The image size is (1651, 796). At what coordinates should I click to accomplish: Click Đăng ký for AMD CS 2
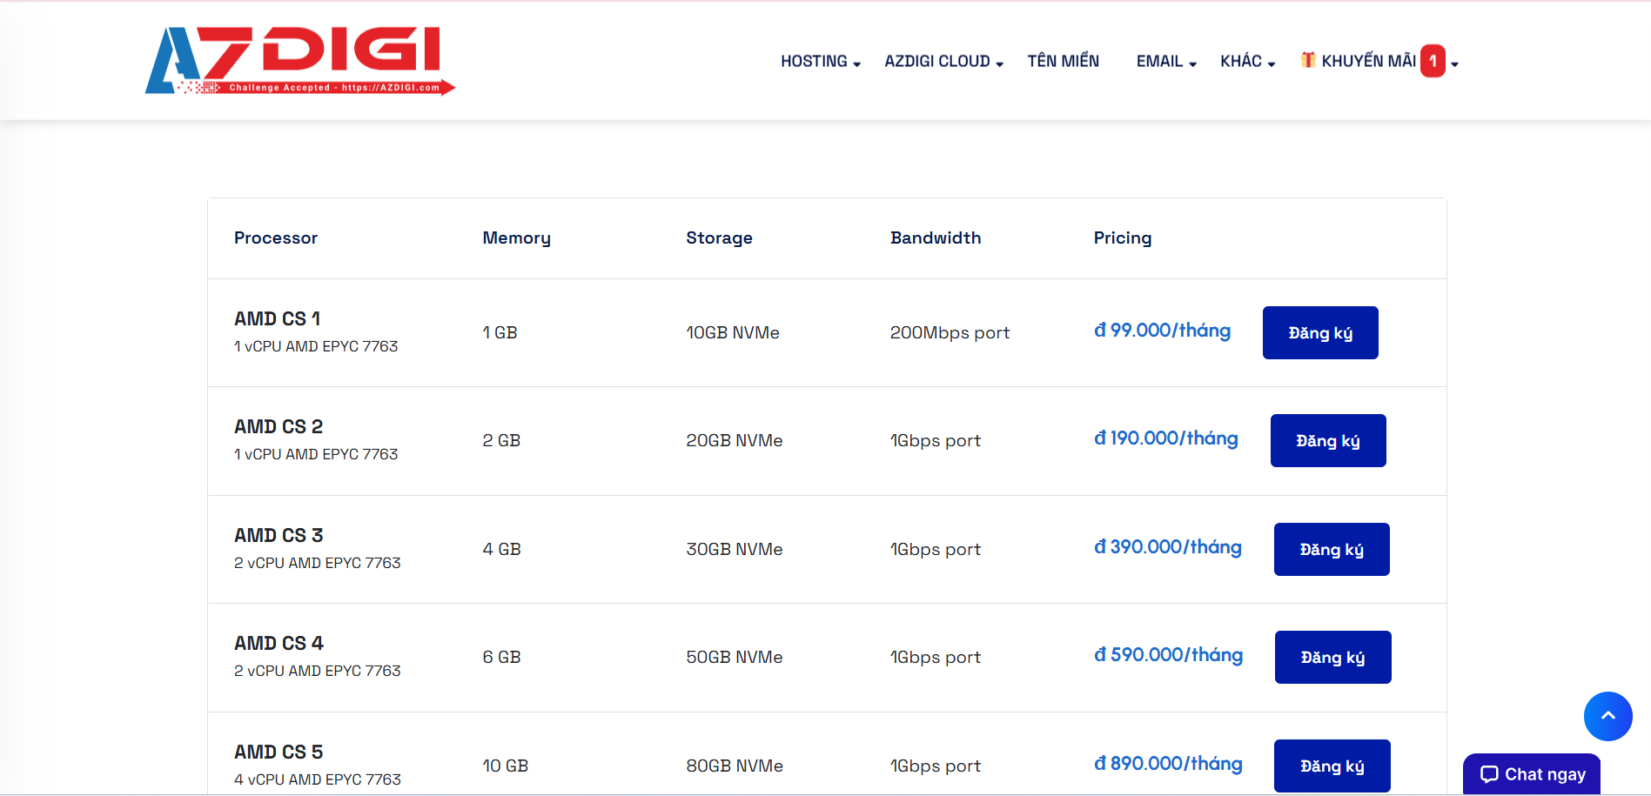[1327, 441]
